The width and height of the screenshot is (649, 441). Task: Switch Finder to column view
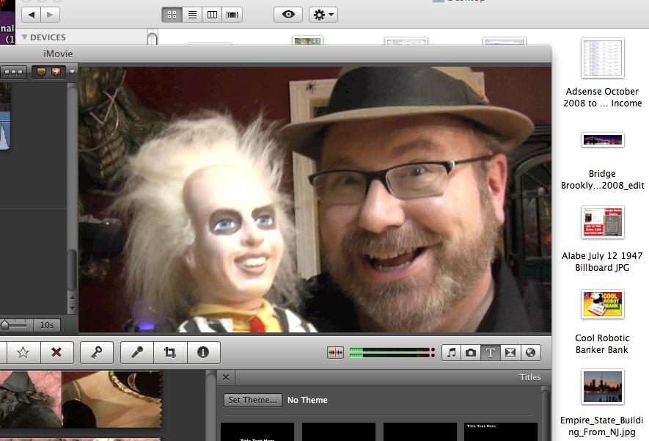point(212,15)
